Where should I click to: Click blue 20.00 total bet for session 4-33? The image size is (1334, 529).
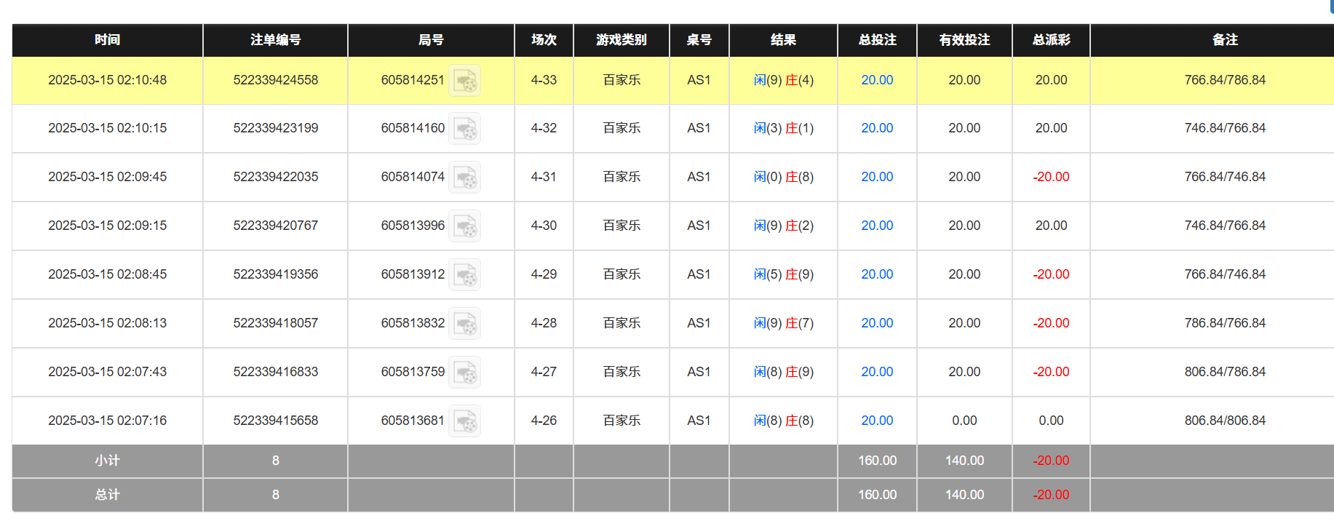pos(877,80)
